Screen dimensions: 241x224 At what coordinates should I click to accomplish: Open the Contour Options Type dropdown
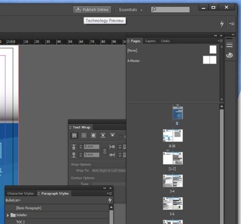[108, 184]
